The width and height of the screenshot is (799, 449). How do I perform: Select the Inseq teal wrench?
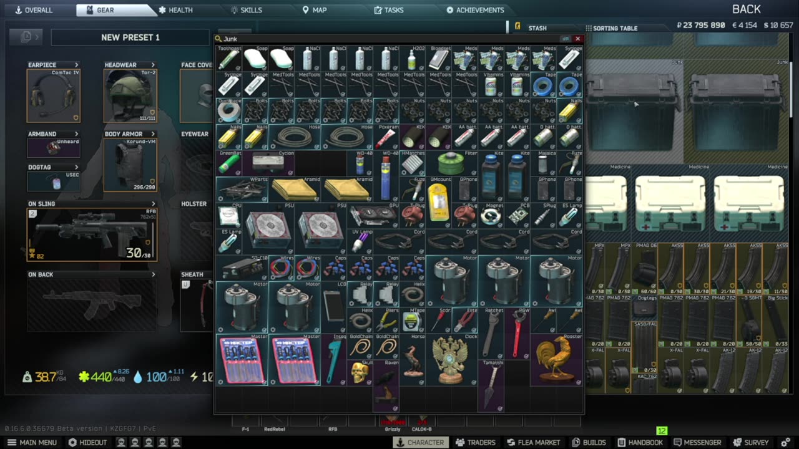click(334, 359)
